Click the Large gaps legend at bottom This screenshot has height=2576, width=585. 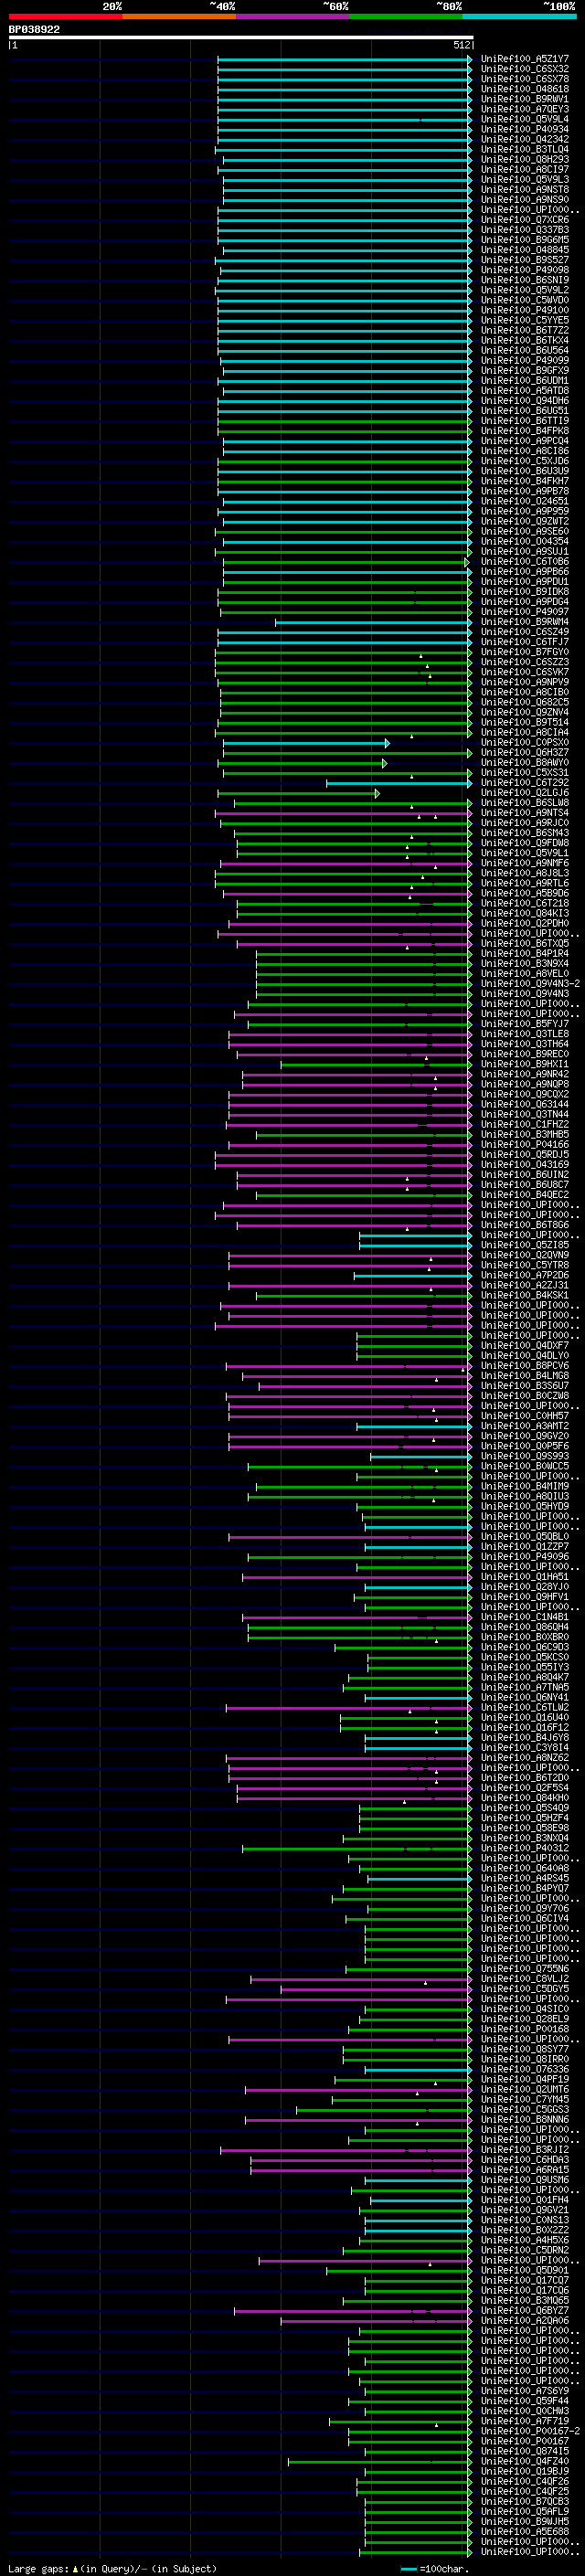(112, 2568)
